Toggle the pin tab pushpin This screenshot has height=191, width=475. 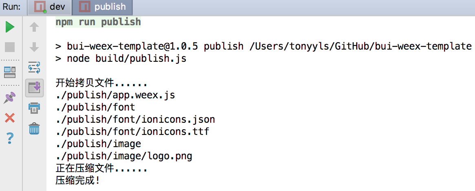point(10,98)
